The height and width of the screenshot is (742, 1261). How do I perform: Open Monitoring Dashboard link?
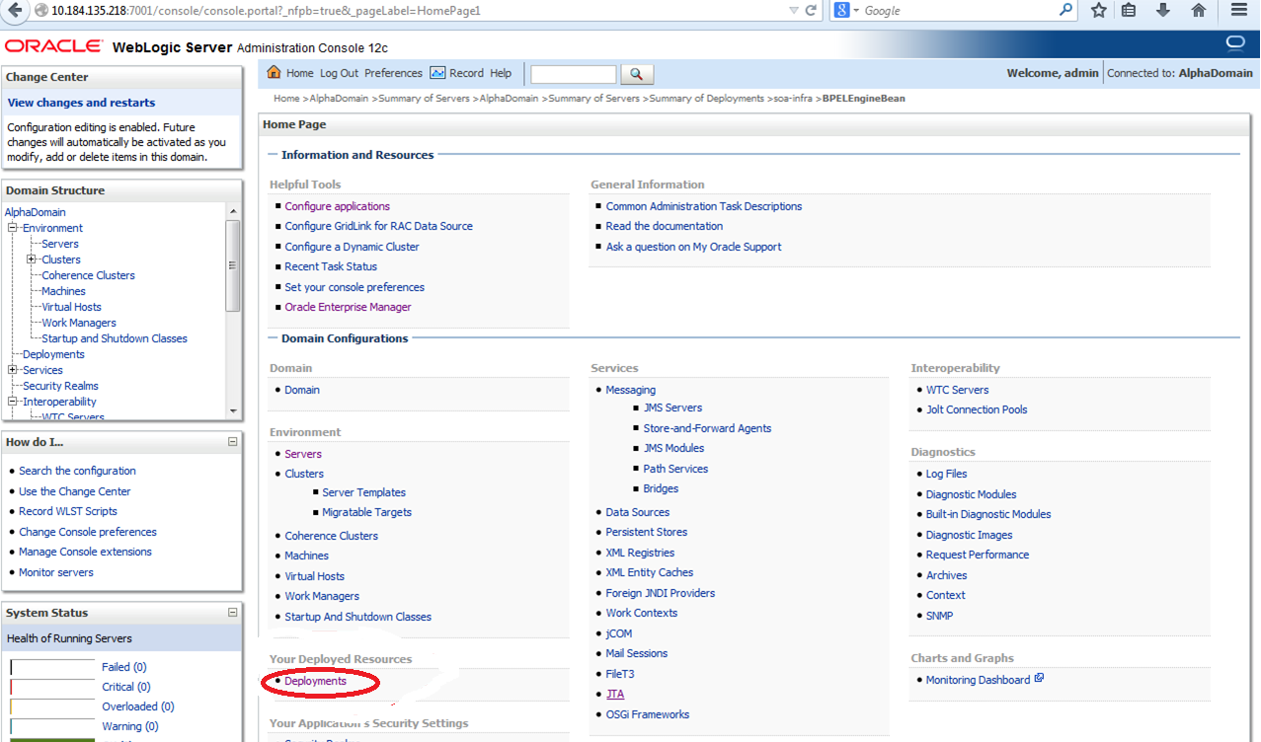click(x=978, y=680)
